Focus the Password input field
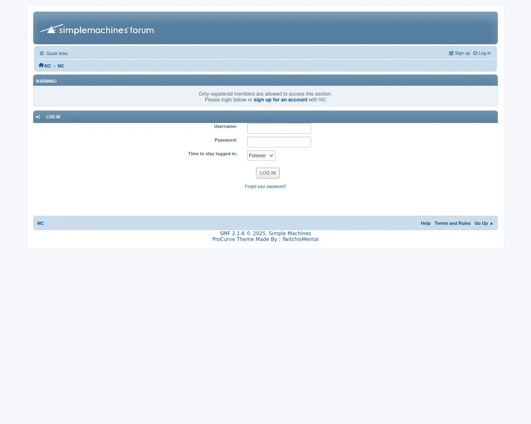The width and height of the screenshot is (531, 424). pyautogui.click(x=279, y=142)
